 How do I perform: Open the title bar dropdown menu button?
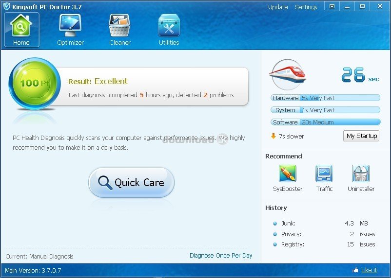[332, 6]
